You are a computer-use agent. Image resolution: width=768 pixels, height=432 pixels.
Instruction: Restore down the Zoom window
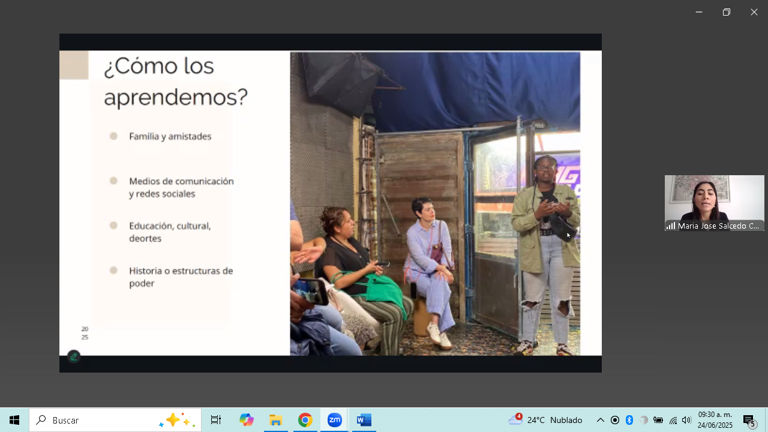click(726, 12)
